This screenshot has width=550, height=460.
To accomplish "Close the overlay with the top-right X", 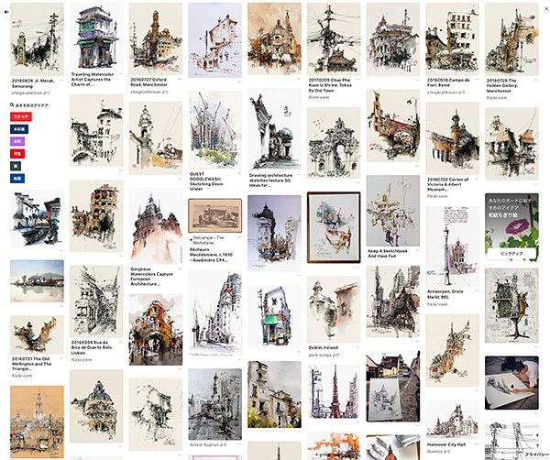I will [546, 9].
